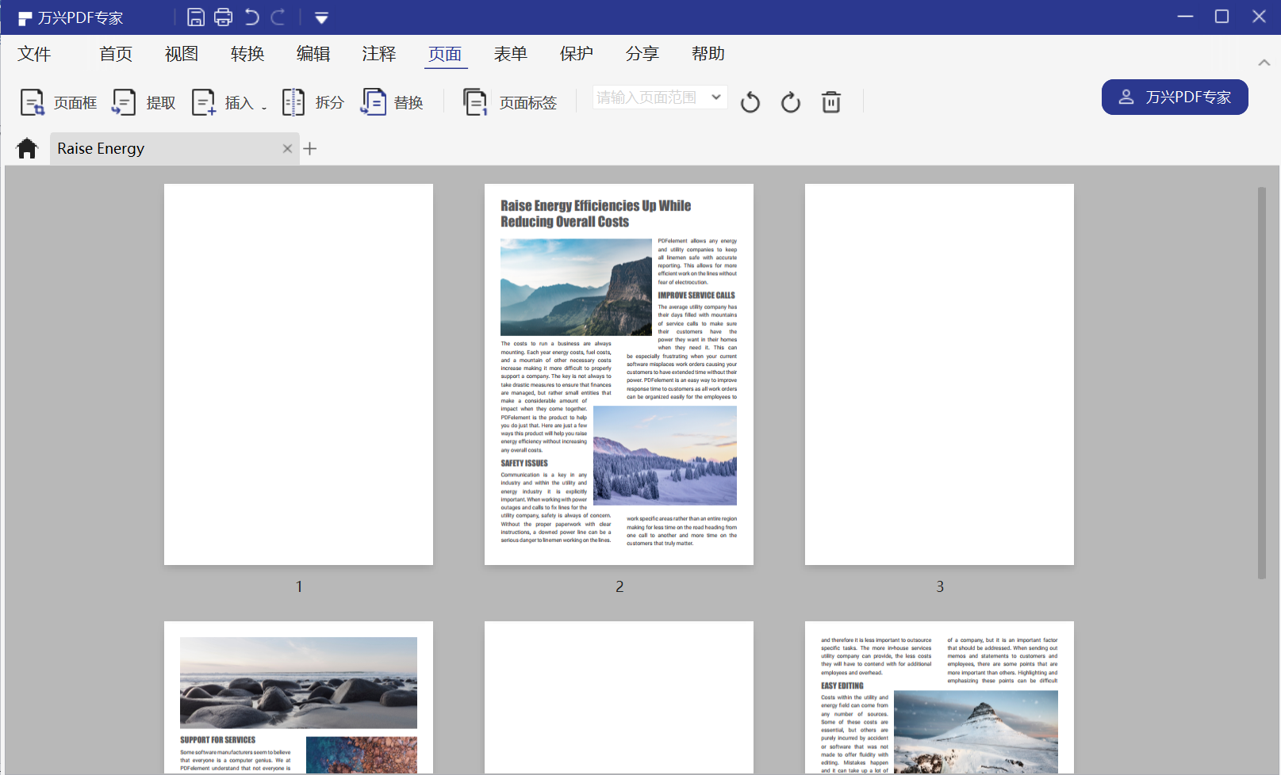Viewport: 1281px width, 775px height.
Task: Switch to the 编辑 tab
Action: [313, 53]
